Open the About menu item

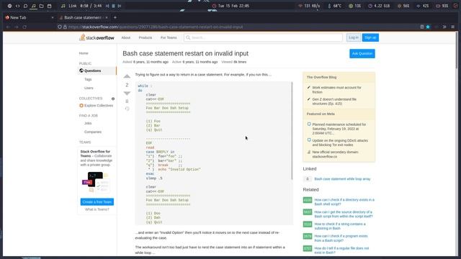pyautogui.click(x=126, y=37)
